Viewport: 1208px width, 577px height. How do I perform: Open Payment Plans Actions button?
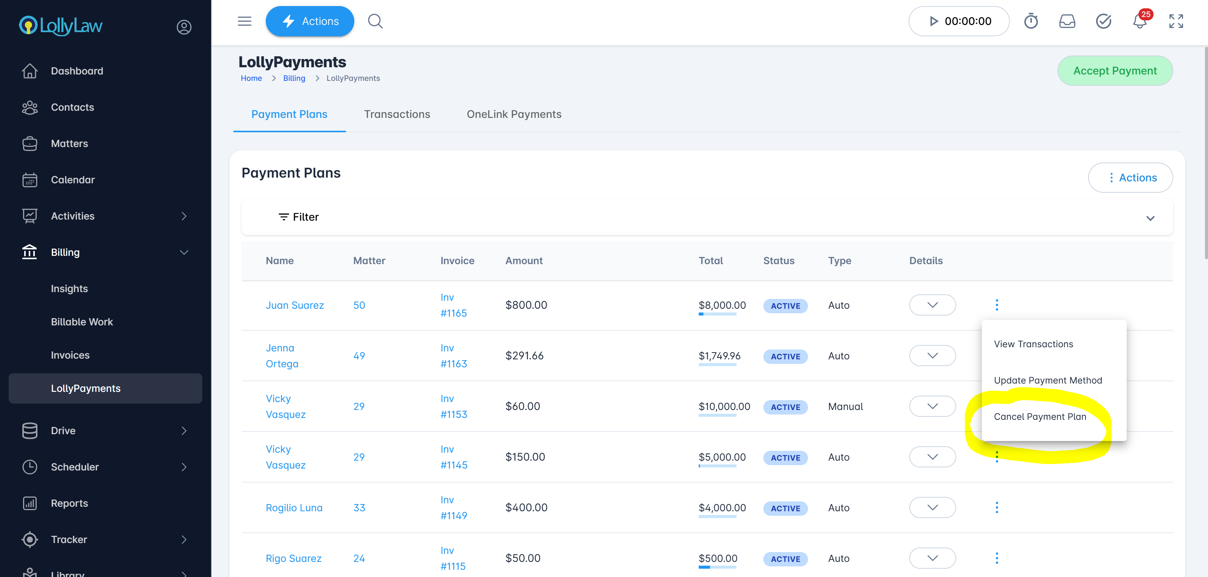1130,178
